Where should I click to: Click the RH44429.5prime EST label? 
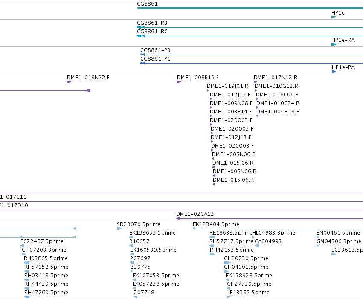pos(46,284)
